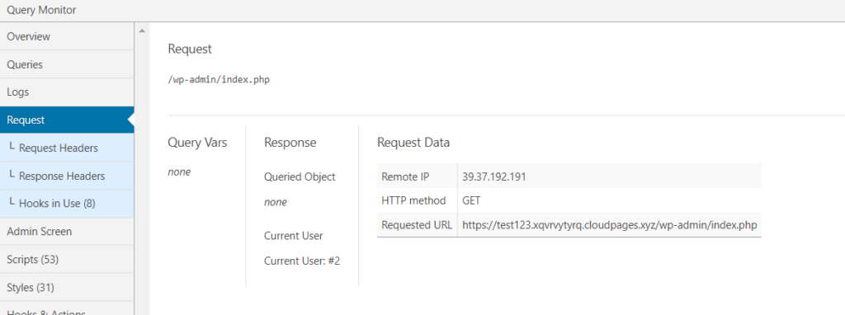The image size is (845, 315).
Task: Show Hooks in Use (8)
Action: tap(67, 204)
